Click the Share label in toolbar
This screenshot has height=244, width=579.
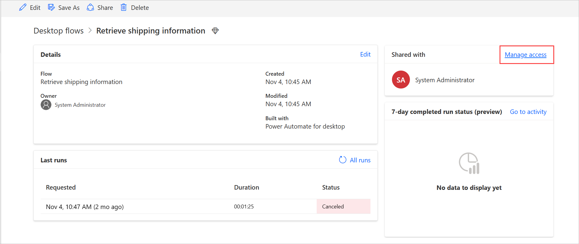coord(105,8)
